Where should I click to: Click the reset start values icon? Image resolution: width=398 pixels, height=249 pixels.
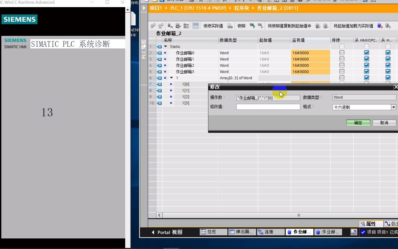click(170, 26)
